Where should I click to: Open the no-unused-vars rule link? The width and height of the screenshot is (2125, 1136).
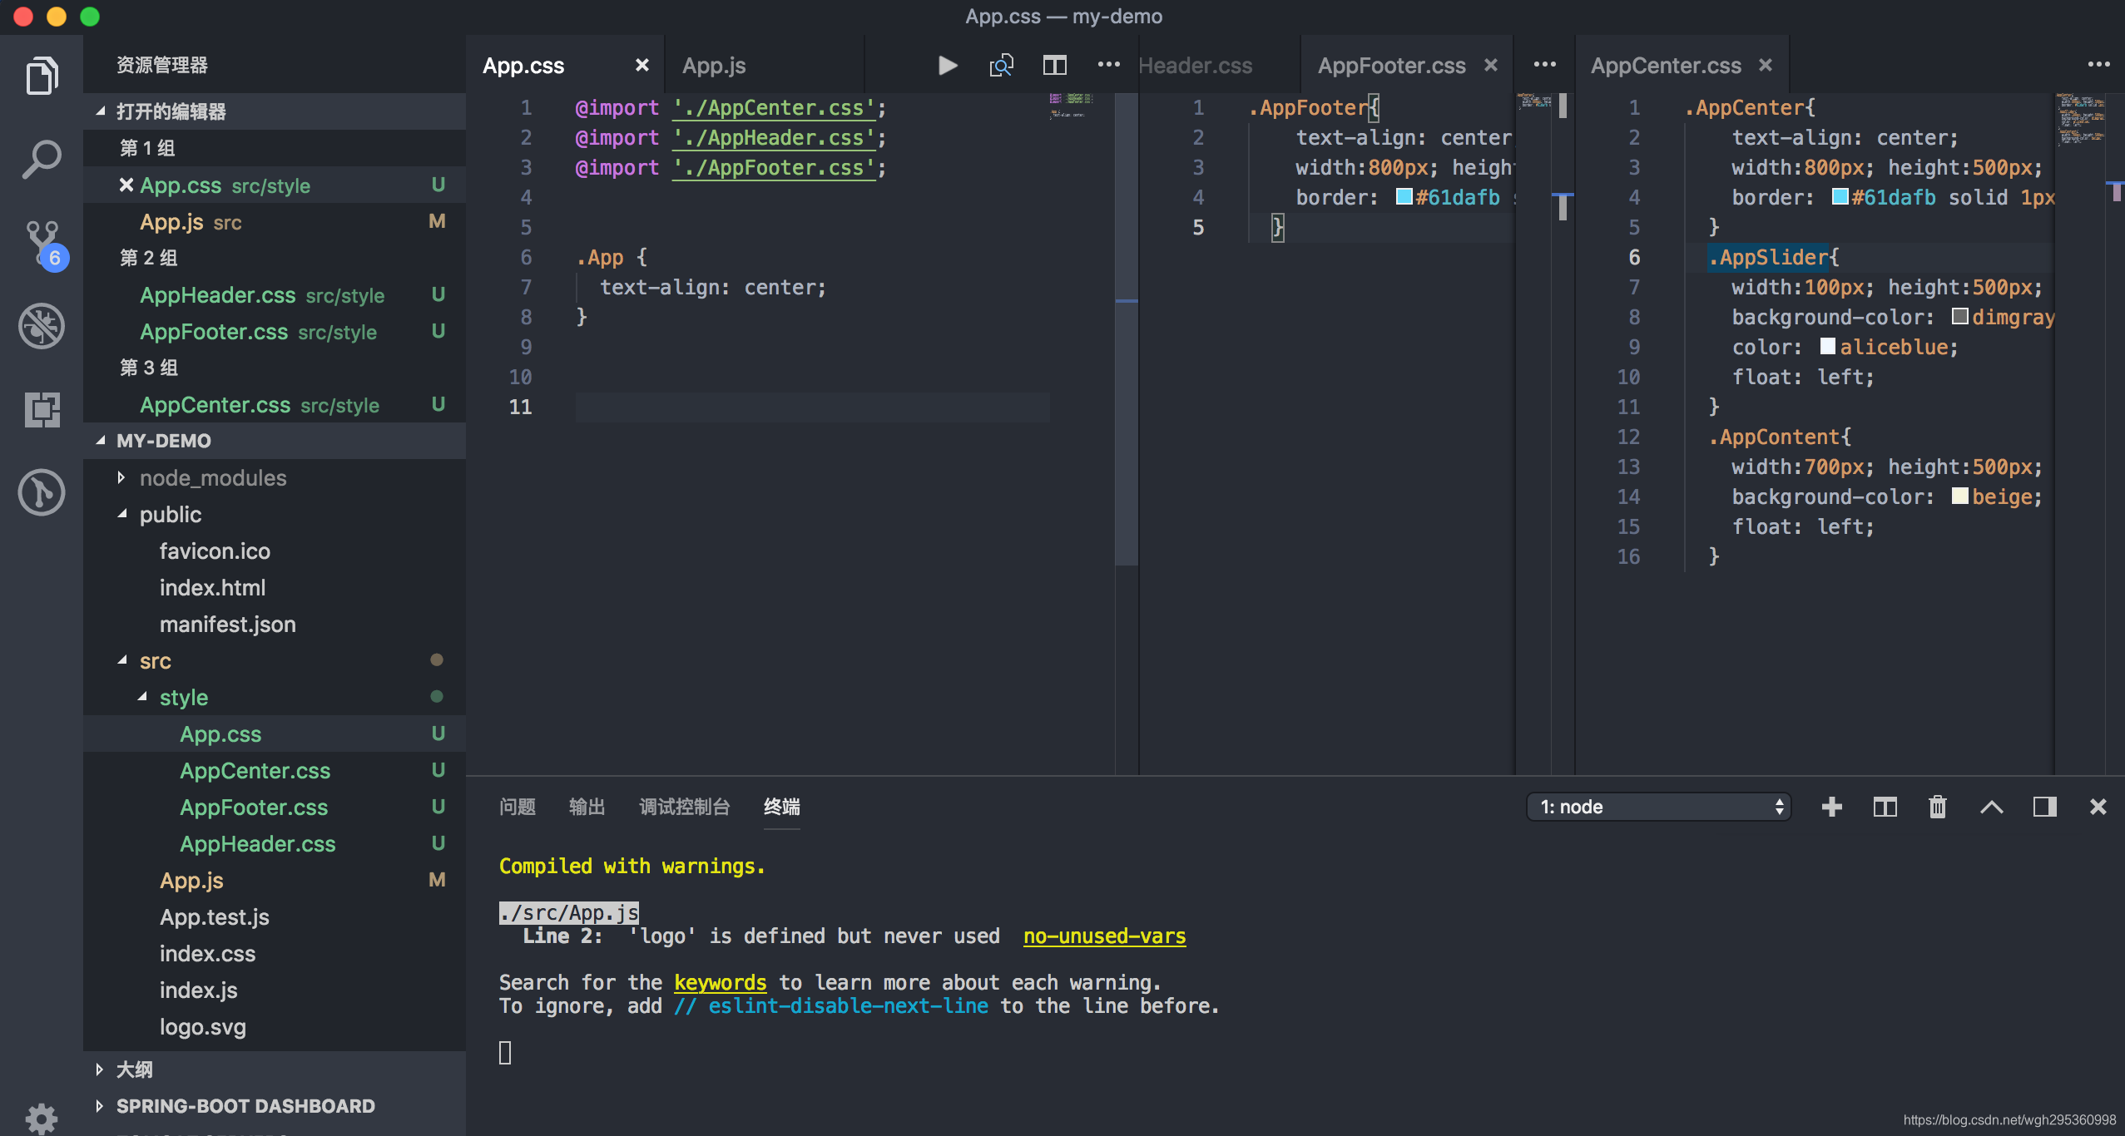click(1104, 936)
